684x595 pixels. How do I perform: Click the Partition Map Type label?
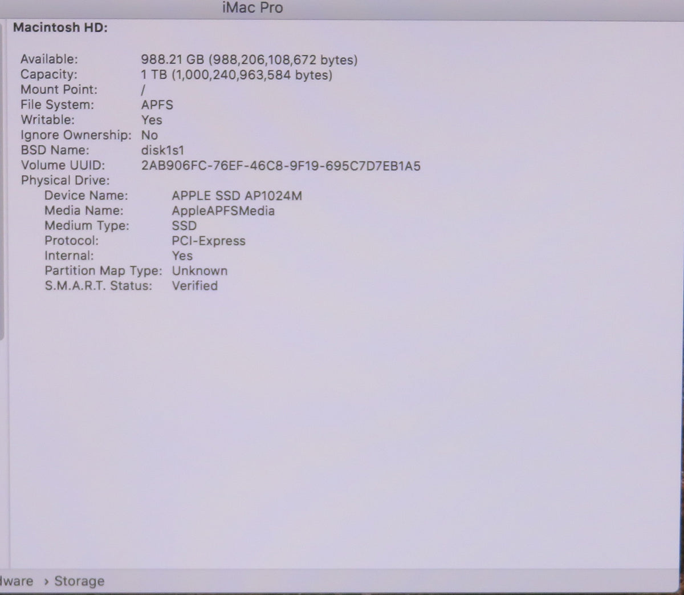[103, 271]
